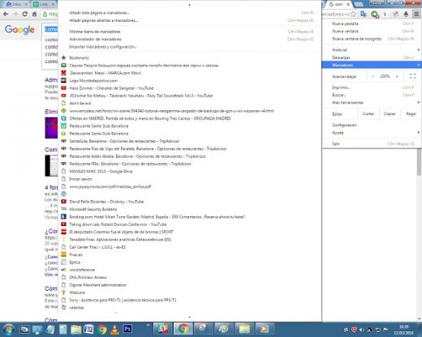Reload the page with the refresh icon
This screenshot has height=337, width=422.
pyautogui.click(x=25, y=14)
